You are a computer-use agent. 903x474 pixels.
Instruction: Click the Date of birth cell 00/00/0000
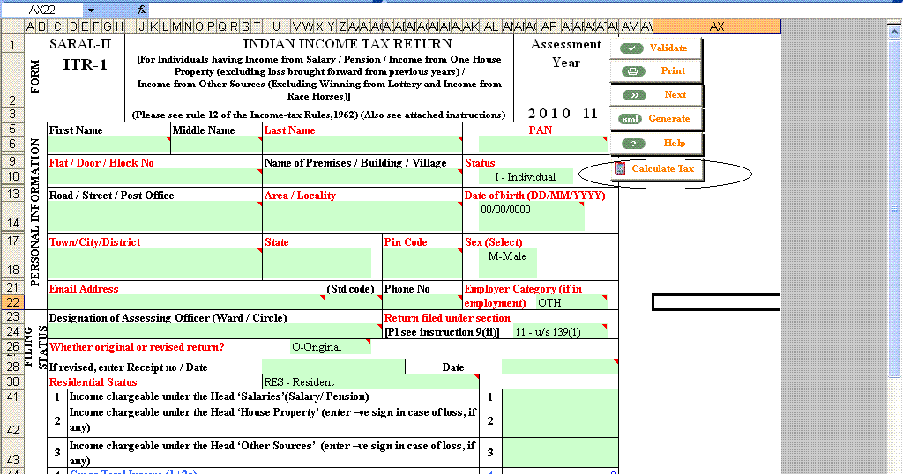tap(532, 216)
